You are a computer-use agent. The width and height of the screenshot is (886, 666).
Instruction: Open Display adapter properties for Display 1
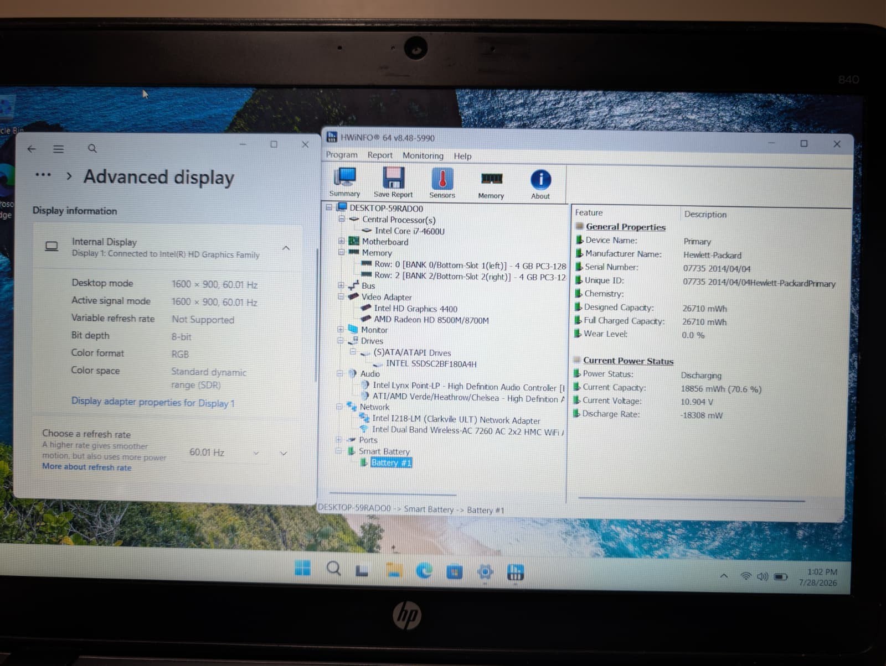[153, 402]
